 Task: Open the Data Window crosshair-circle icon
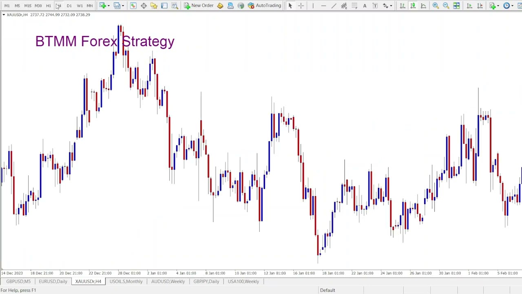pos(144,6)
